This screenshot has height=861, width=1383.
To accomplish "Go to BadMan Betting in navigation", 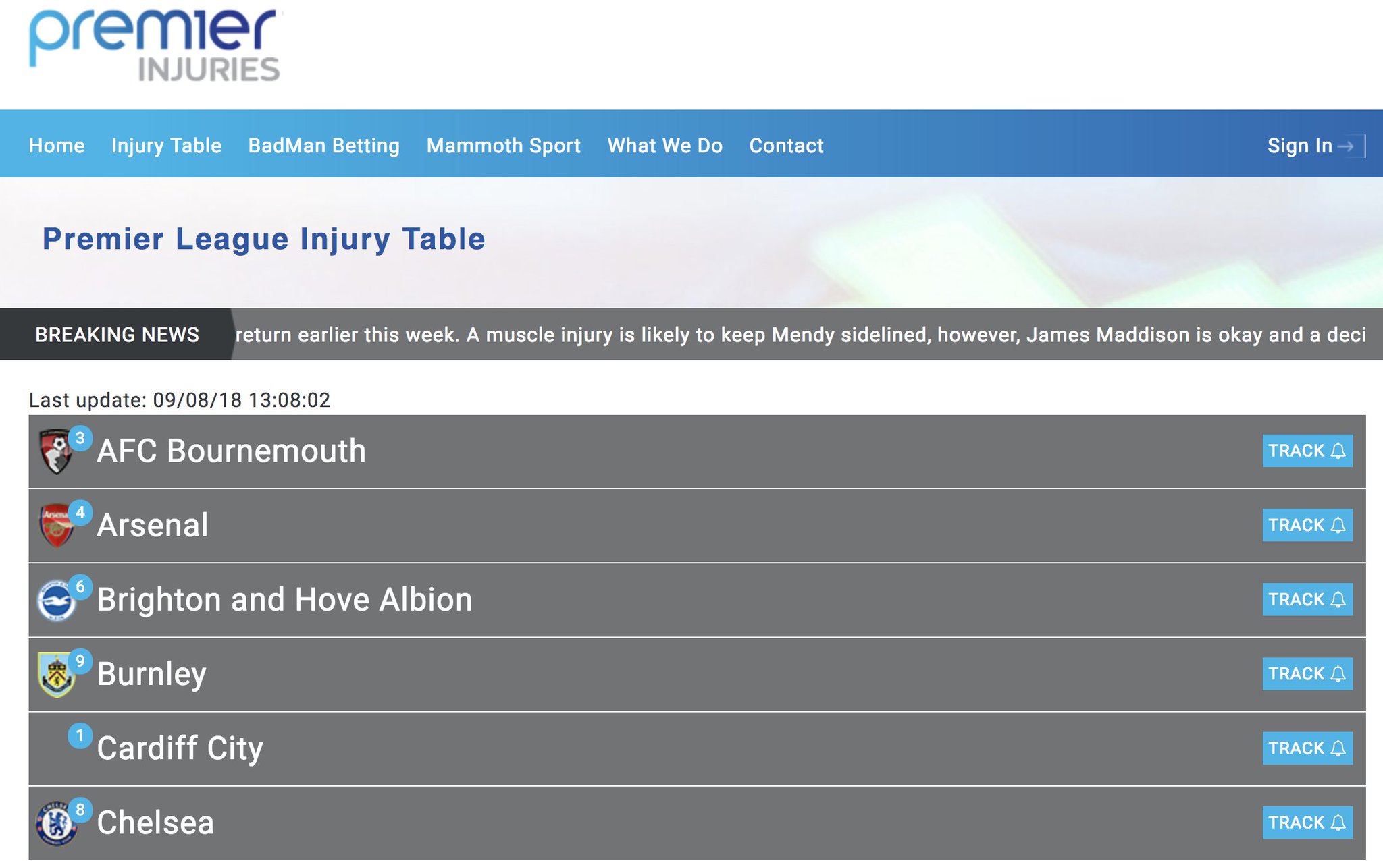I will (323, 146).
